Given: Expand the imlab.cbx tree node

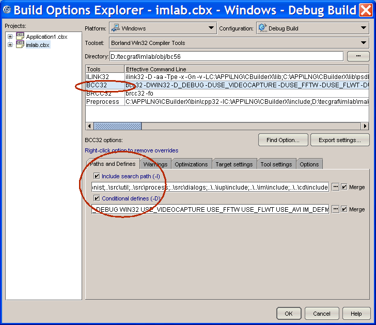Looking at the screenshot, I should tap(10, 44).
